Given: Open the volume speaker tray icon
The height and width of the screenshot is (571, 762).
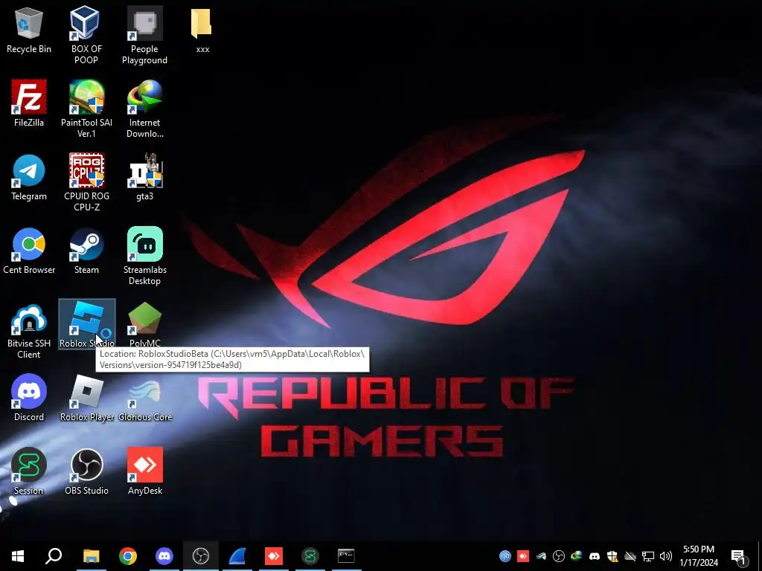Looking at the screenshot, I should pos(666,556).
